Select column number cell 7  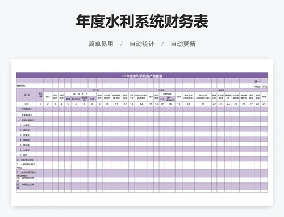coord(85,104)
